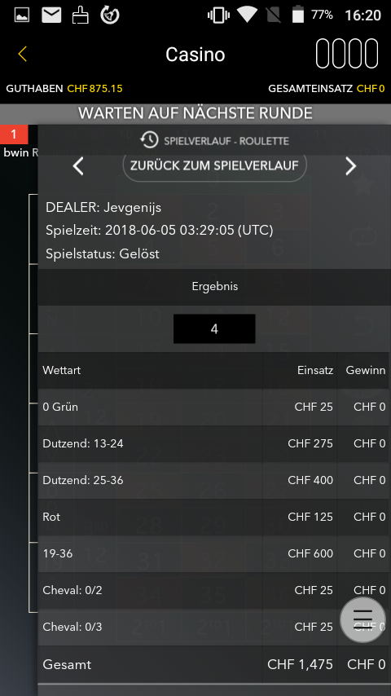
Task: Tap the result number 4 box
Action: point(214,329)
